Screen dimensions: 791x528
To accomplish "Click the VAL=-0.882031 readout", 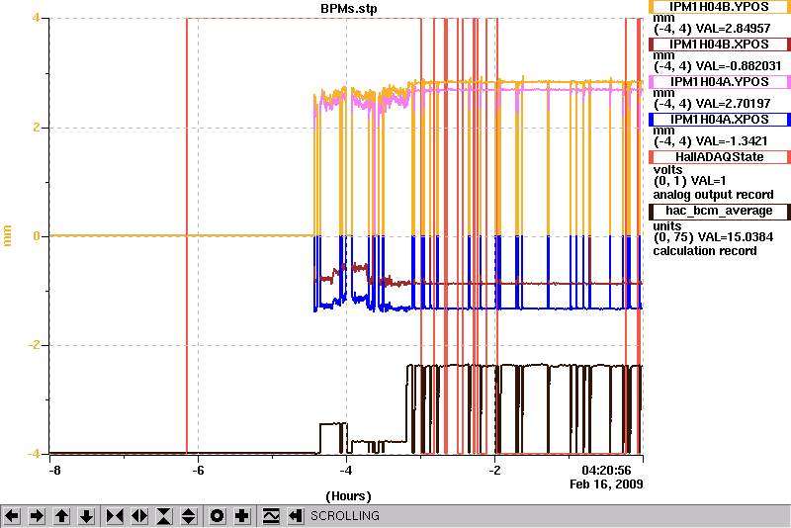I will 739,66.
